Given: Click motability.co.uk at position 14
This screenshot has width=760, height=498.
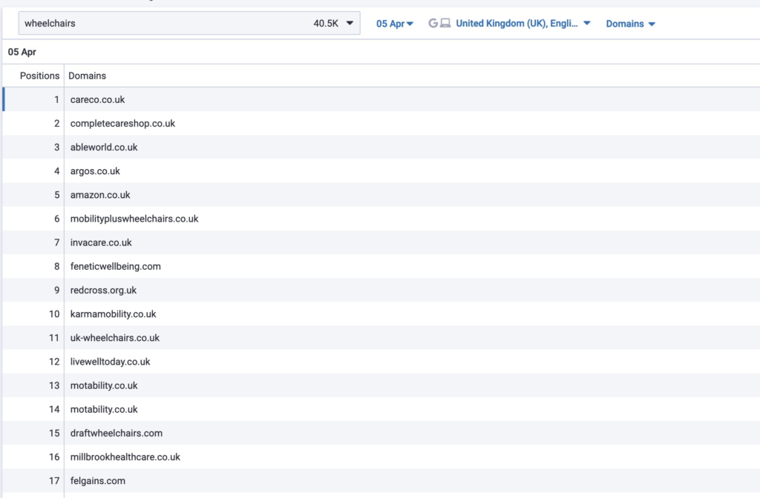Looking at the screenshot, I should (104, 409).
